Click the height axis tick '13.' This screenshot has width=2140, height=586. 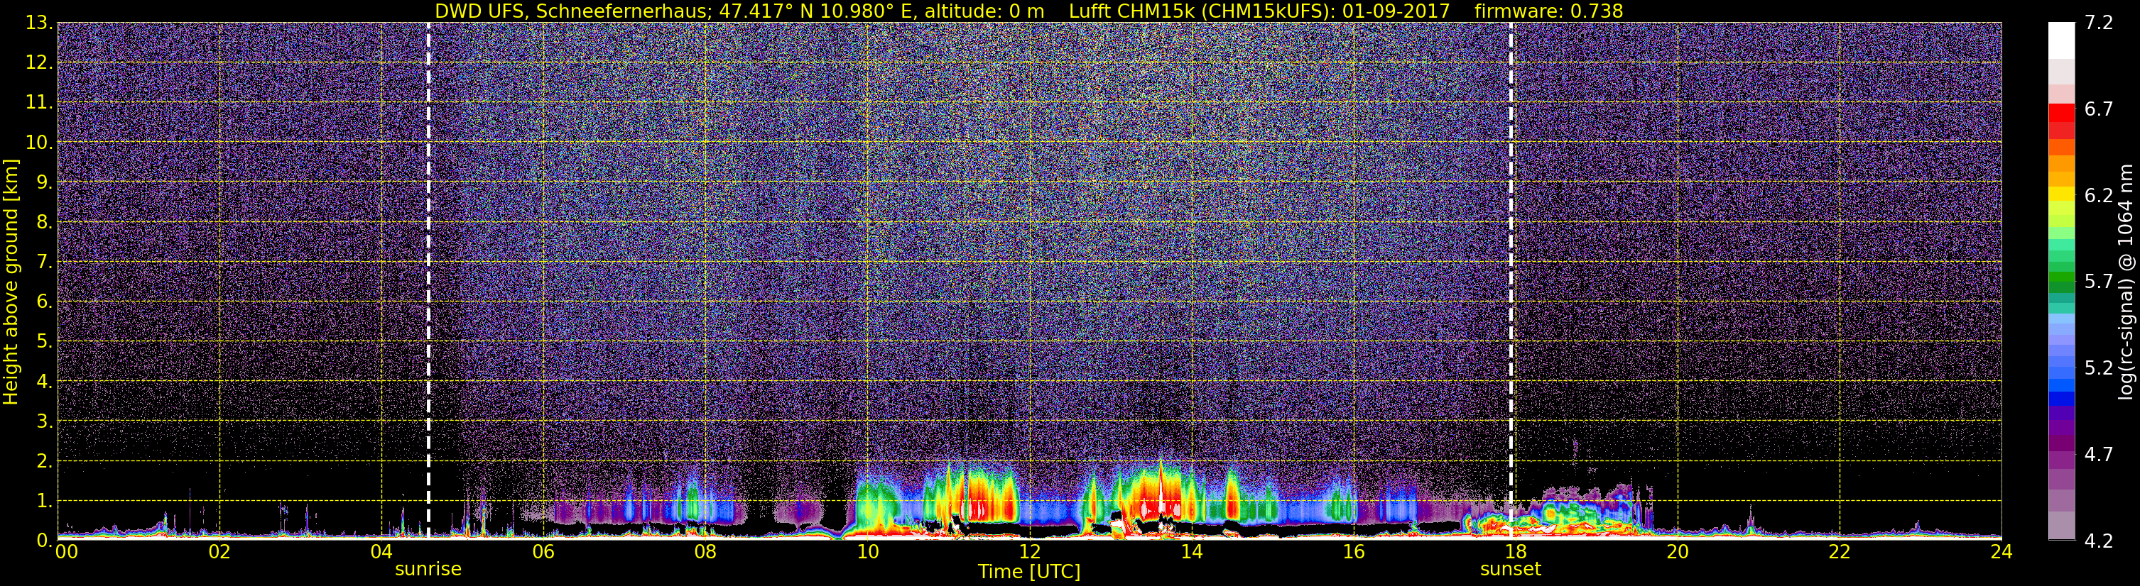(x=38, y=23)
